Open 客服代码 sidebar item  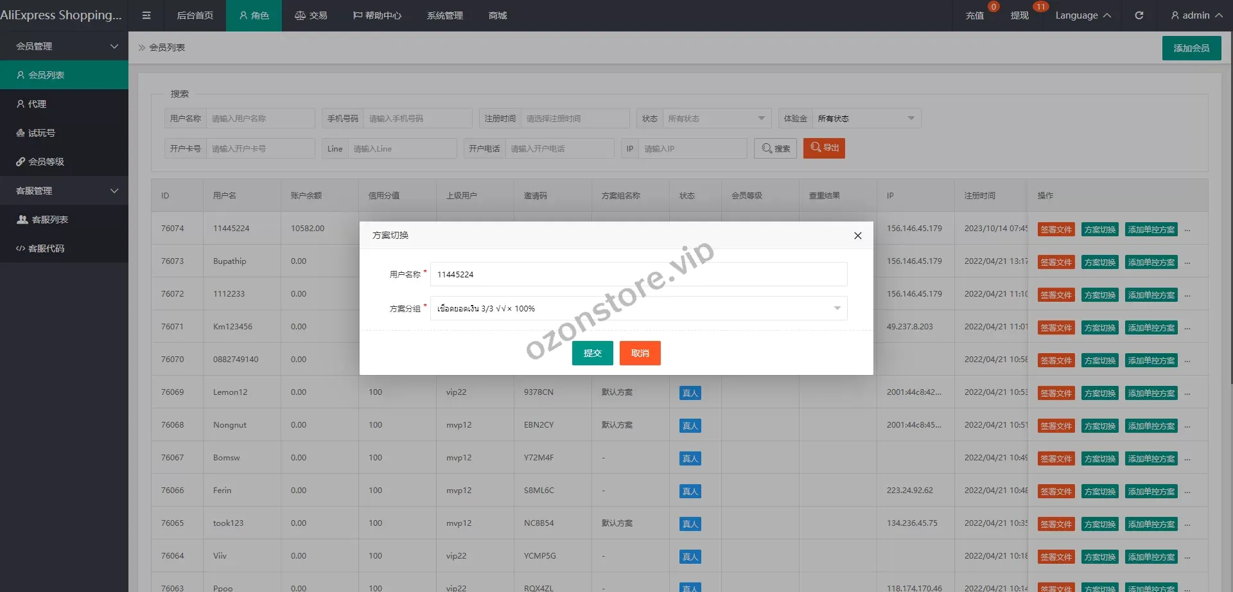click(x=46, y=248)
